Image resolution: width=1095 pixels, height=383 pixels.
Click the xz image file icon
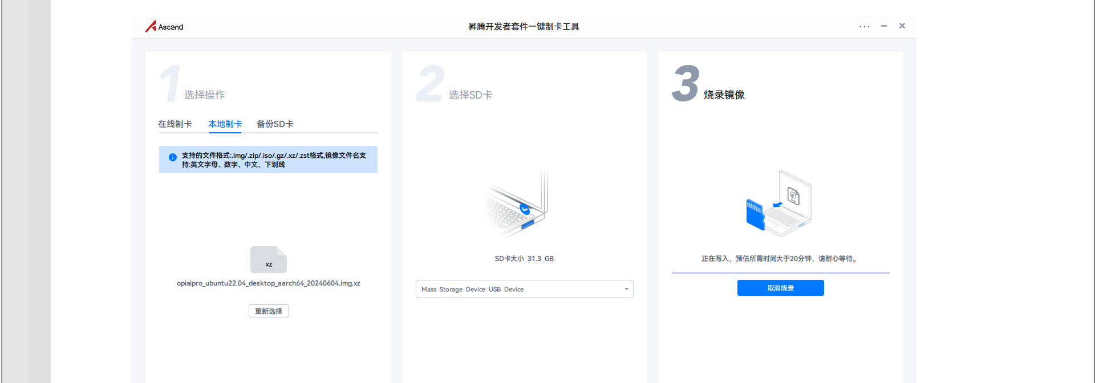[x=269, y=260]
